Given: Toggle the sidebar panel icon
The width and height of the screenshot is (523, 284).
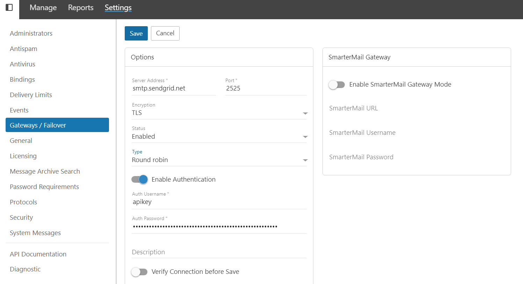Looking at the screenshot, I should [x=9, y=7].
